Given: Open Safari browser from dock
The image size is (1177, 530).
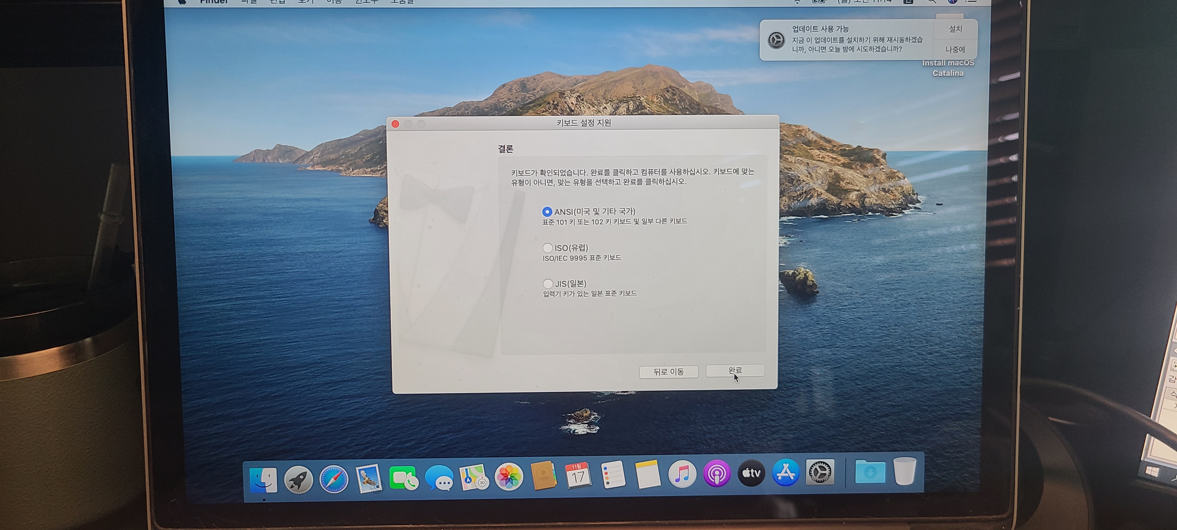Looking at the screenshot, I should (334, 479).
